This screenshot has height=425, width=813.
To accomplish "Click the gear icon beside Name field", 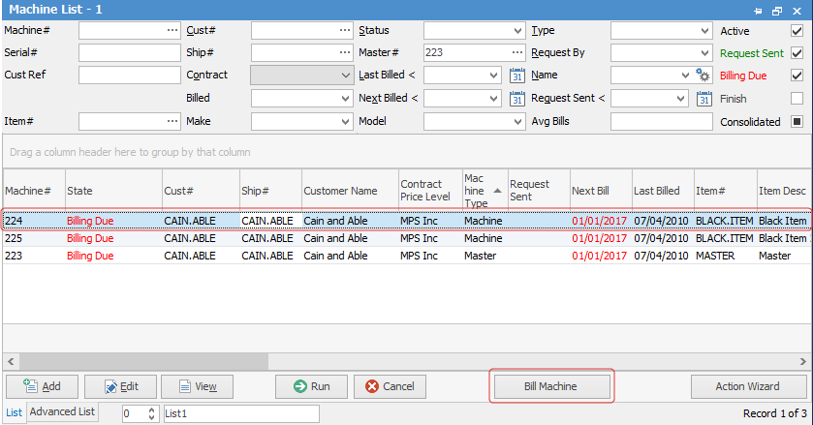I will [704, 76].
